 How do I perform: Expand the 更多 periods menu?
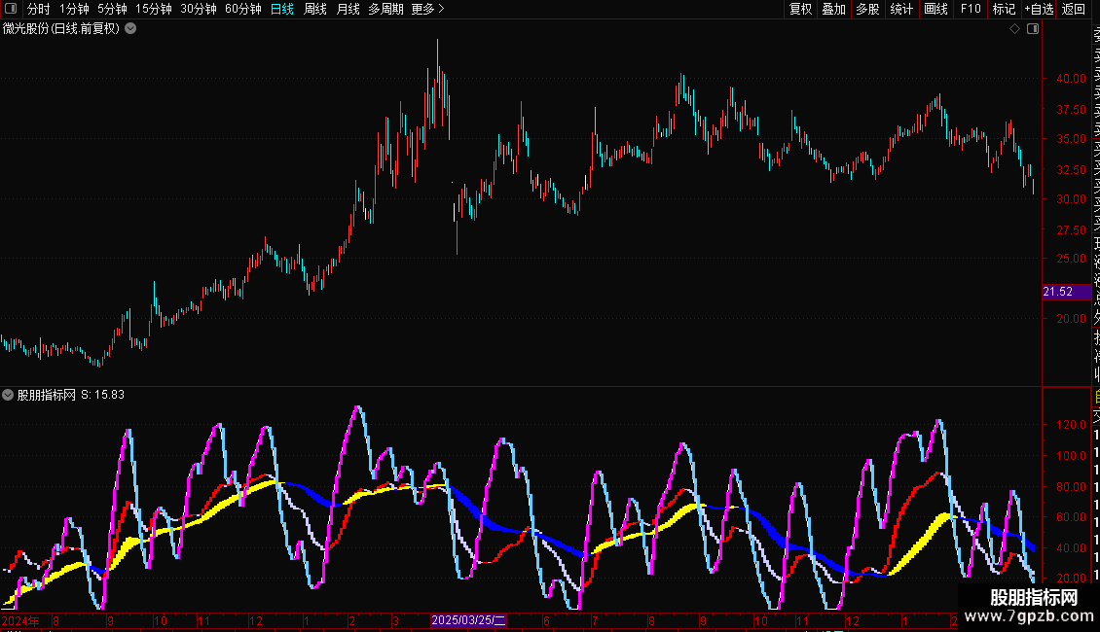pos(428,9)
